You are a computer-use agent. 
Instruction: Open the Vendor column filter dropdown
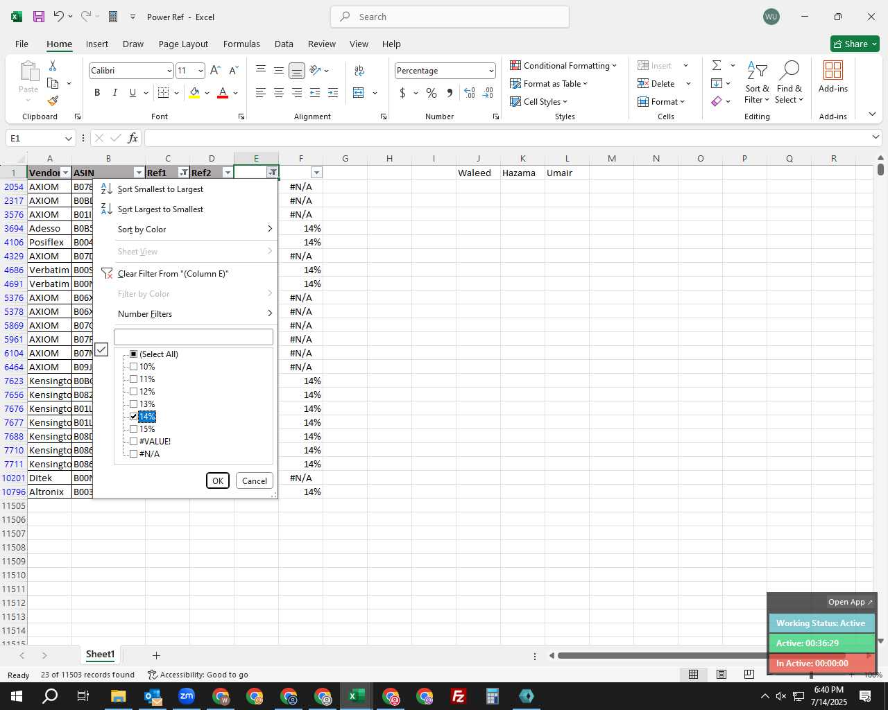pos(65,173)
